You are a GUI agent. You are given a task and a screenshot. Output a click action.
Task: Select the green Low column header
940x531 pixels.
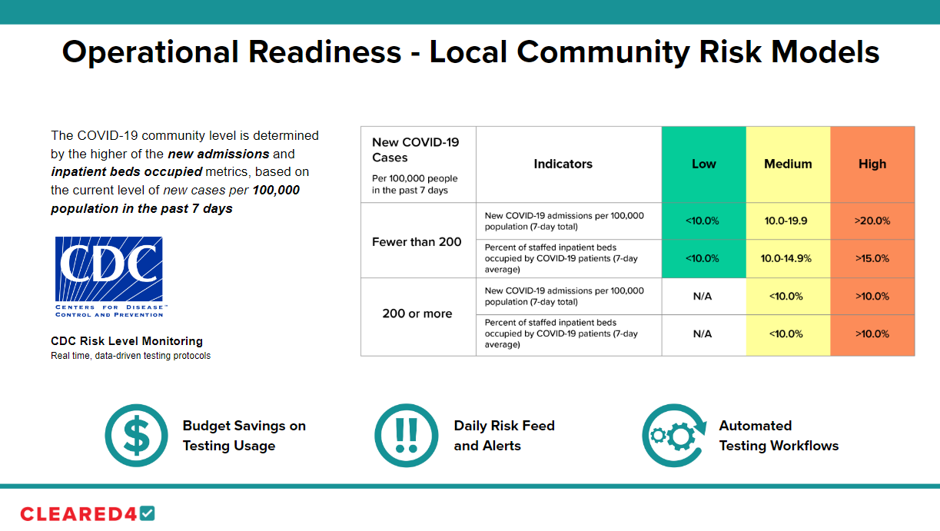[703, 164]
